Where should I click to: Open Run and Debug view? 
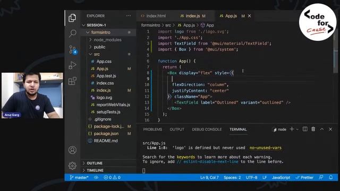(x=72, y=65)
